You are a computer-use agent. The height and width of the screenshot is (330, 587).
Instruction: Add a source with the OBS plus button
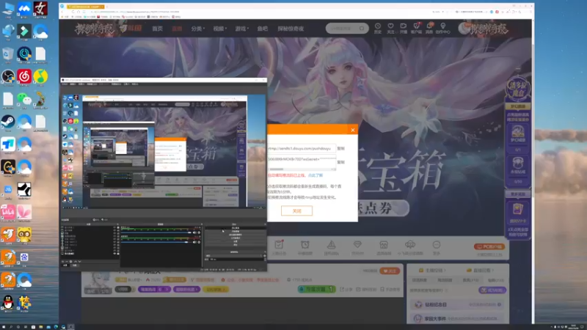coord(62,262)
